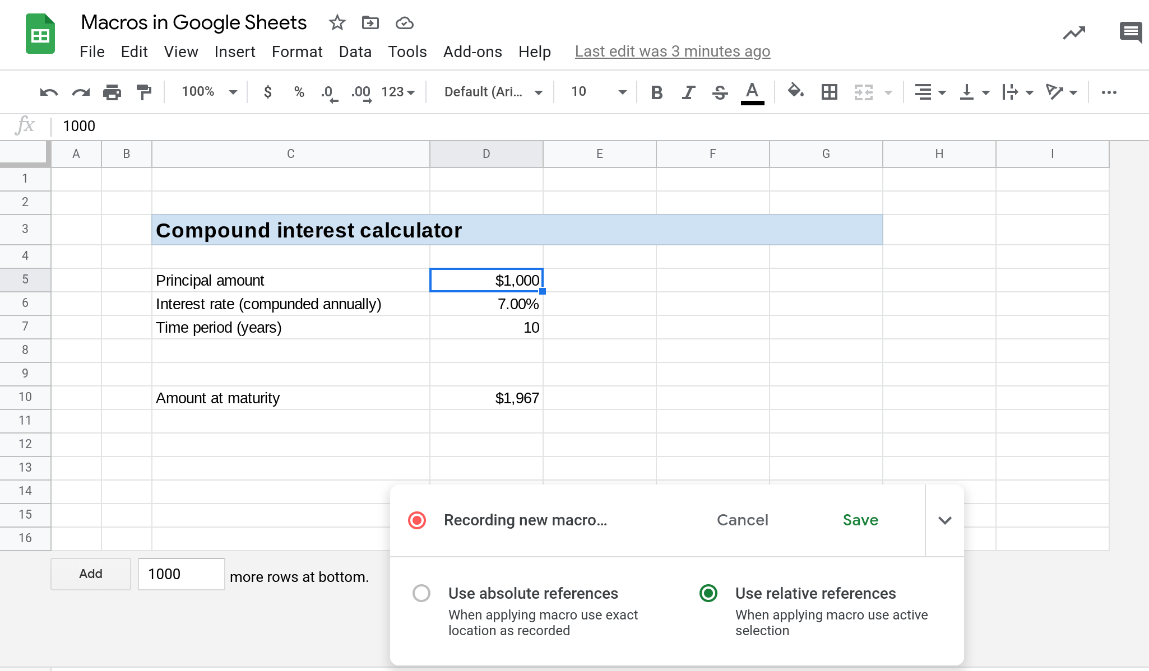Select the cell showing 7.00%
Viewport: 1149px width, 671px height.
(486, 304)
